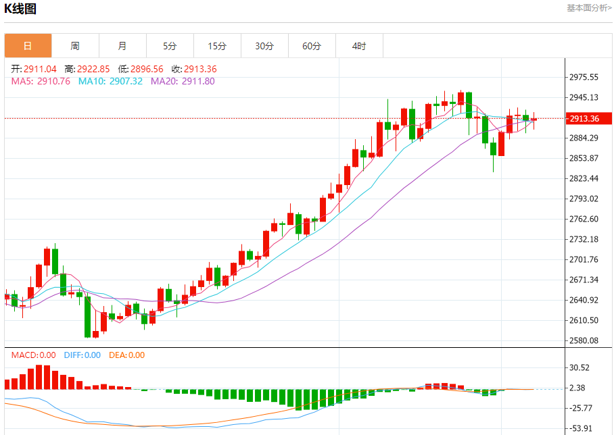
Task: Show the 30分 chart tab
Action: point(264,46)
